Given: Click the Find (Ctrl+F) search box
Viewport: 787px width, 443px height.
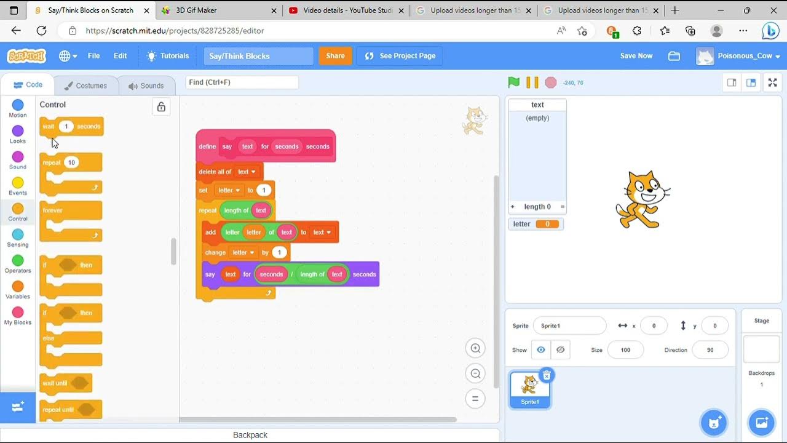Looking at the screenshot, I should click(242, 82).
